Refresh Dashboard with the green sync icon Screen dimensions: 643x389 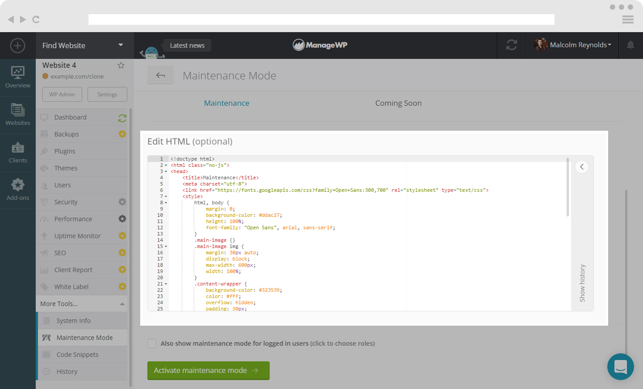(122, 118)
